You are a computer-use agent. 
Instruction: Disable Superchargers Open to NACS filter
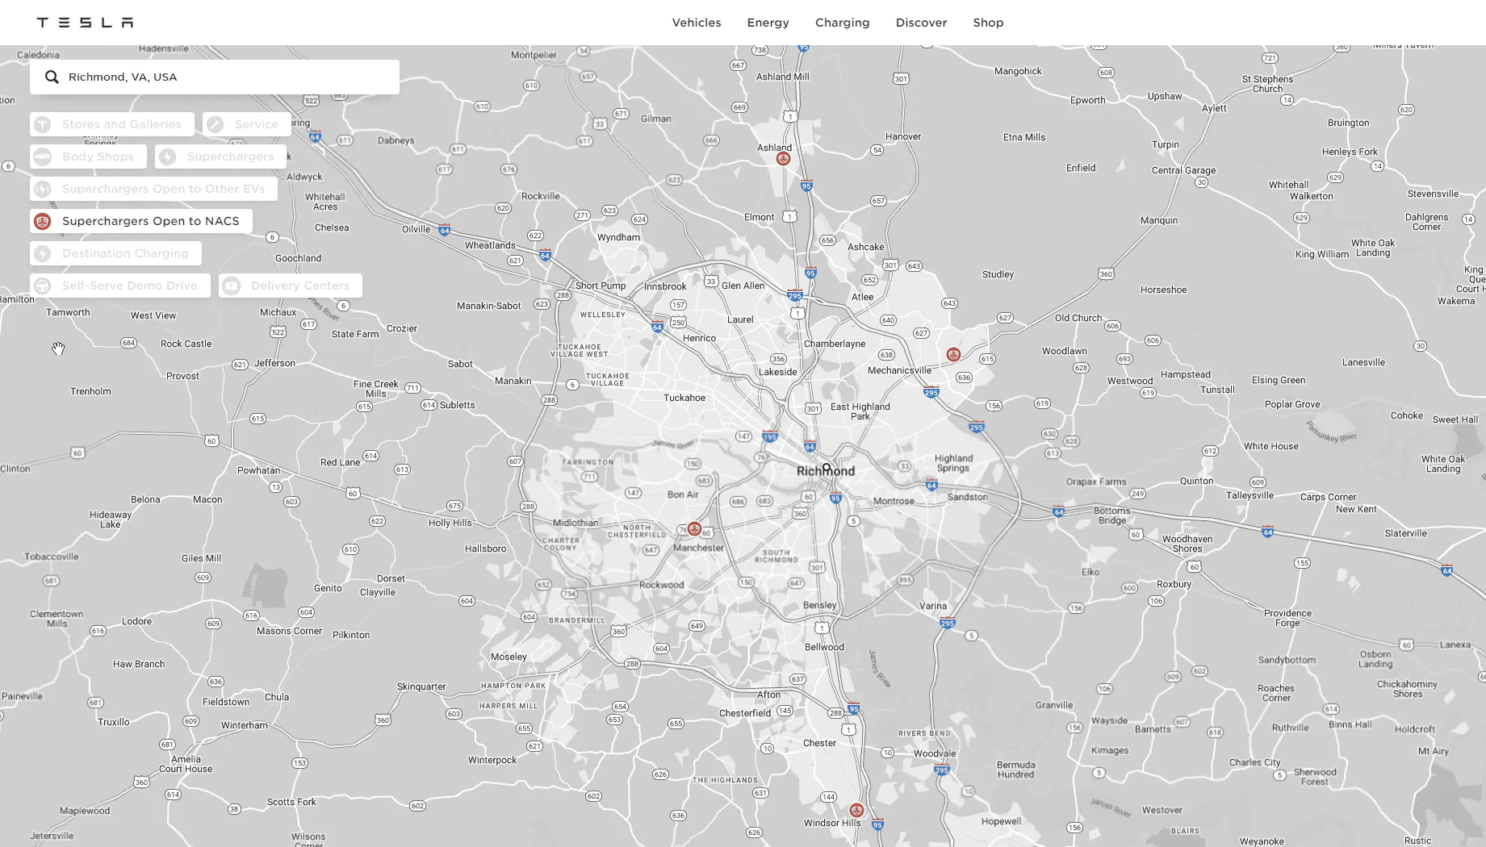coord(141,221)
